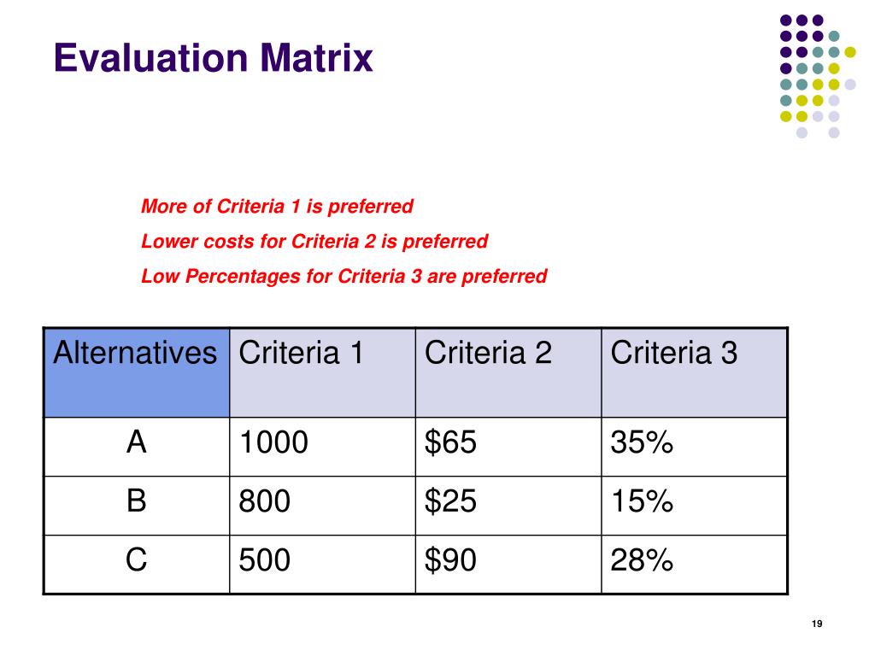Select the Criteria 1 column header

coord(322,372)
